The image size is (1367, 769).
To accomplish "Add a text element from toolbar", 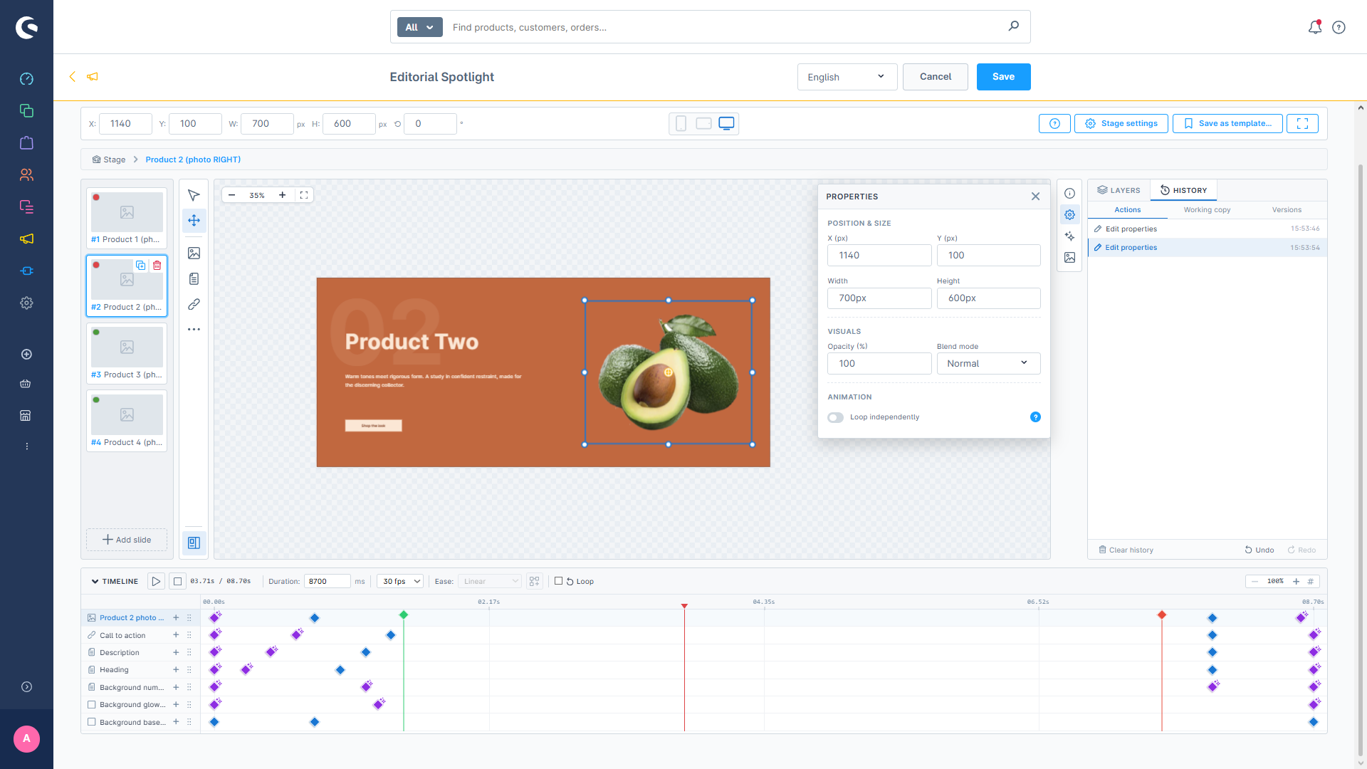I will click(194, 278).
